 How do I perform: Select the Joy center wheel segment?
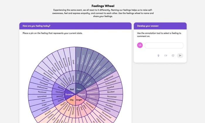coord(72,100)
